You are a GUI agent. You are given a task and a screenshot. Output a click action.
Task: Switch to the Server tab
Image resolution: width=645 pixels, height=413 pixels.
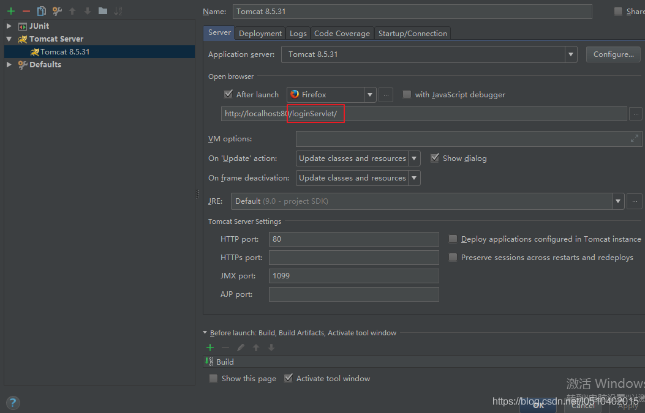(219, 32)
